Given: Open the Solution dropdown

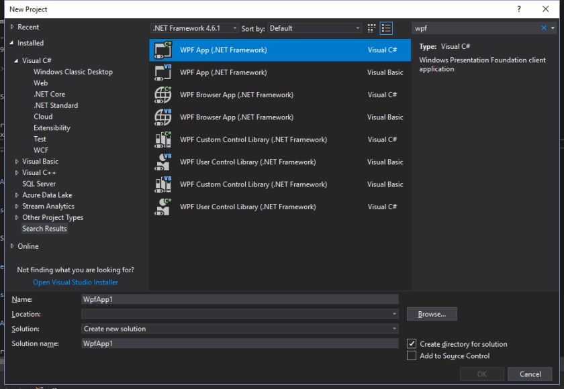Looking at the screenshot, I should (x=240, y=329).
